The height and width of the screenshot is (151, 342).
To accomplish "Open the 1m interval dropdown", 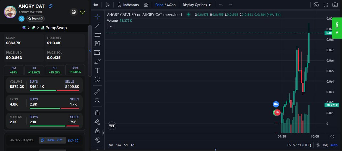I will (96, 5).
